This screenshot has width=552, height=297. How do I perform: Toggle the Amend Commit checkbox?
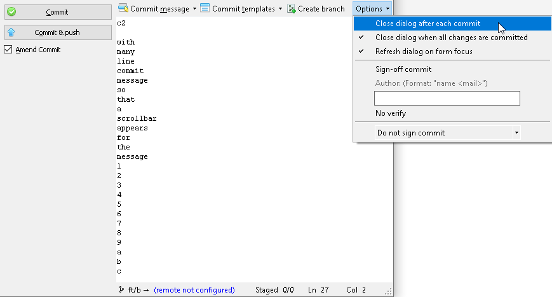click(8, 50)
